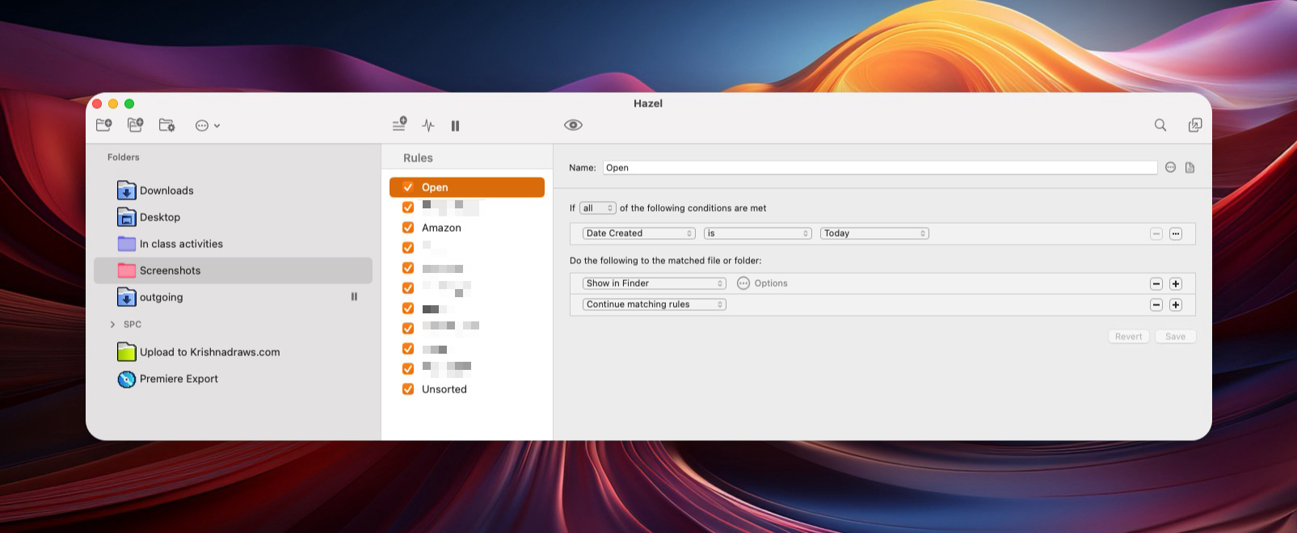
Task: Open the Today value dropdown
Action: click(874, 233)
